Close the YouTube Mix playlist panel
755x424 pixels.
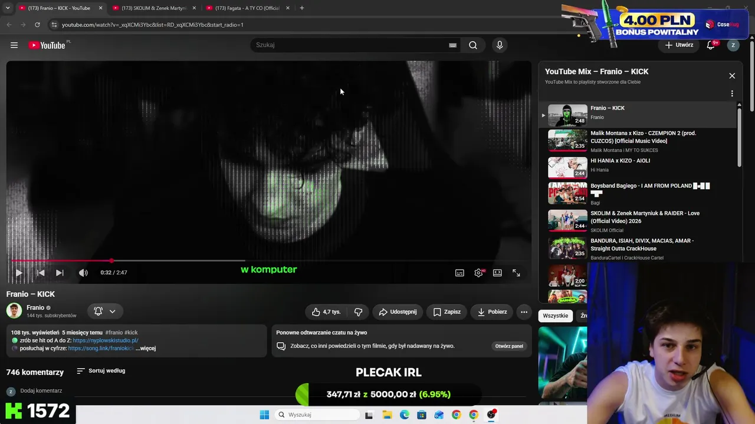tap(732, 76)
